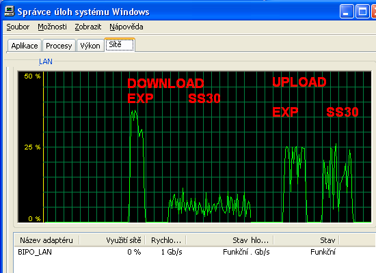Open the Možnosti menu
Viewport: 376px width, 273px height.
click(52, 27)
